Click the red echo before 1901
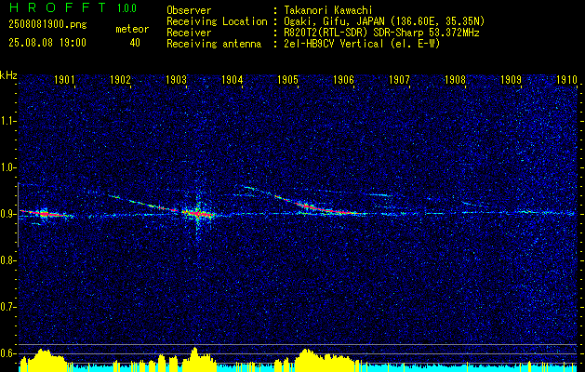Image resolution: width=585 pixels, height=372 pixels. [42, 213]
